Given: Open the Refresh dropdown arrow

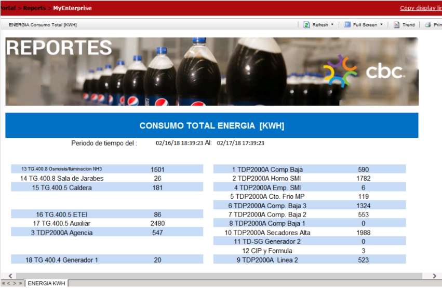Looking at the screenshot, I should [332, 25].
